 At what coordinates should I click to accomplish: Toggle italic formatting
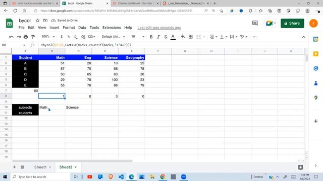(x=158, y=37)
